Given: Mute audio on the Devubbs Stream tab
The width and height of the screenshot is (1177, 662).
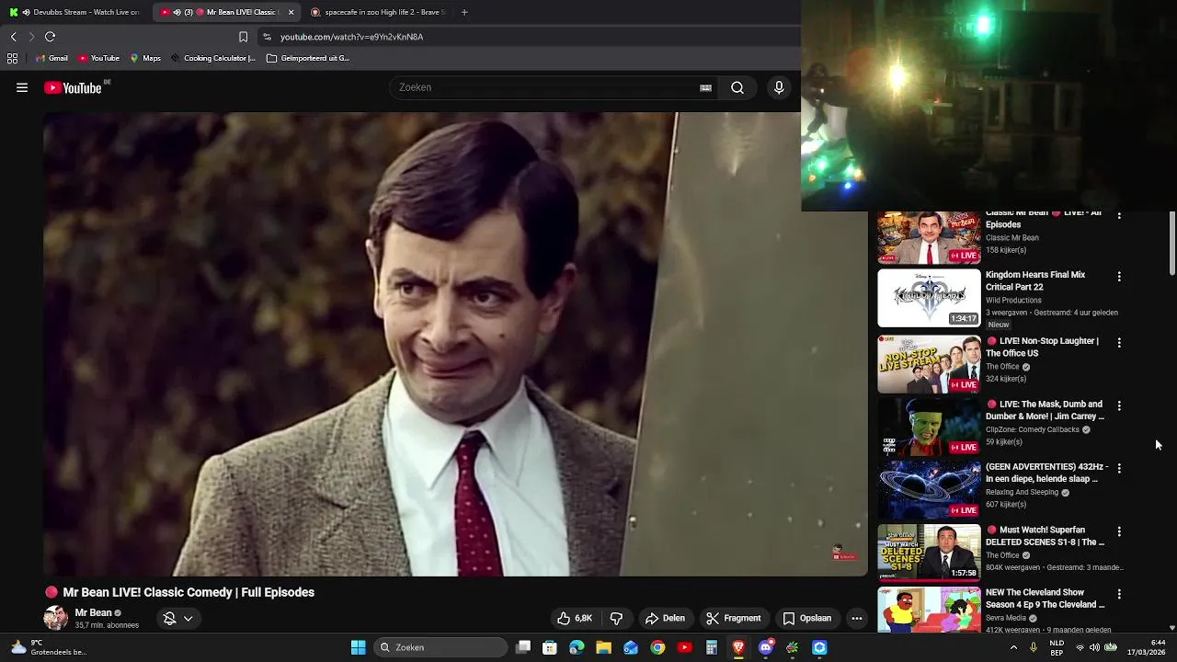Looking at the screenshot, I should (26, 12).
